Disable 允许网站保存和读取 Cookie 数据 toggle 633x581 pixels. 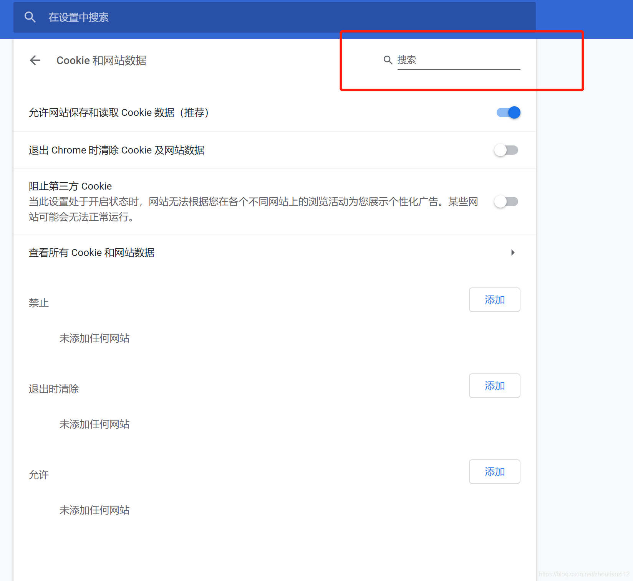508,112
